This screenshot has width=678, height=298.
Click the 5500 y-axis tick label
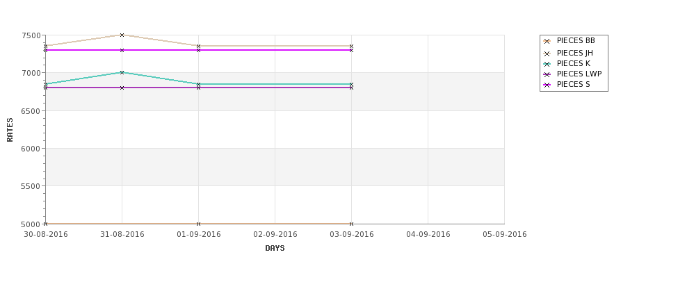(31, 186)
